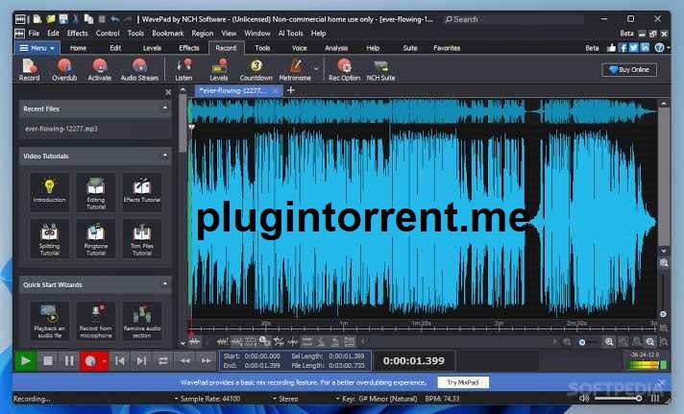Select the Overdub tool
Image resolution: width=684 pixels, height=414 pixels.
tap(64, 70)
